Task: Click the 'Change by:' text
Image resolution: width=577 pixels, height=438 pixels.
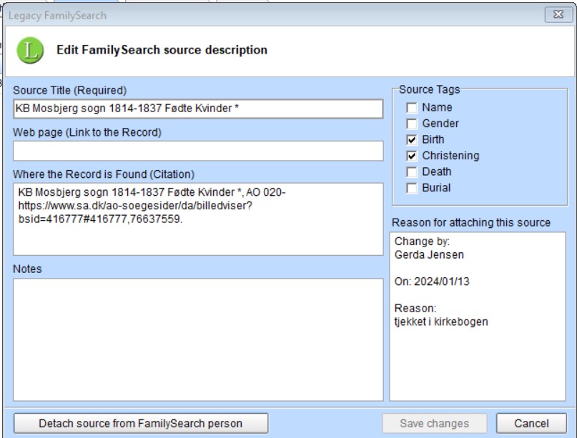Action: pyautogui.click(x=422, y=242)
